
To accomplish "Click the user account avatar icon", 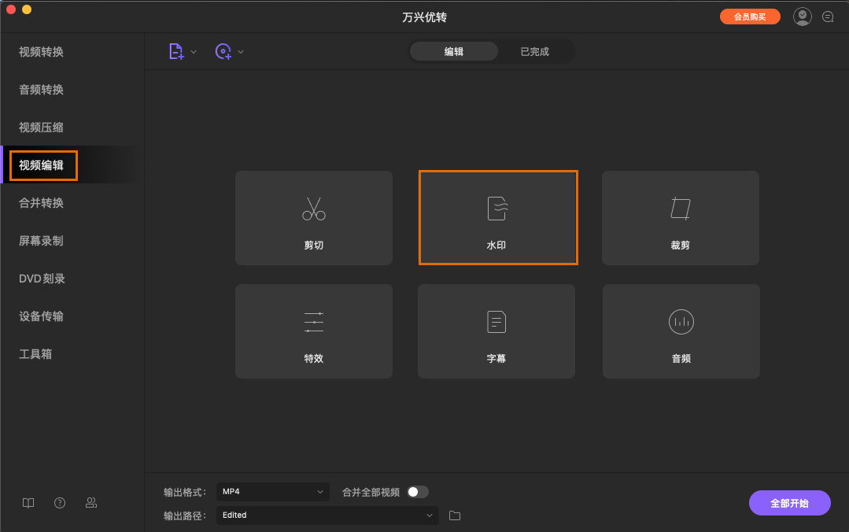I will pos(802,16).
